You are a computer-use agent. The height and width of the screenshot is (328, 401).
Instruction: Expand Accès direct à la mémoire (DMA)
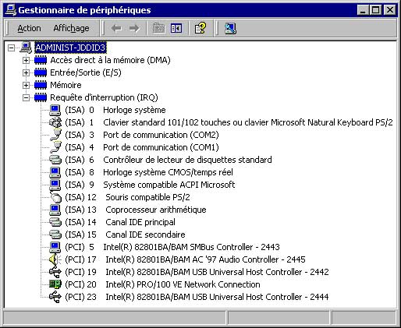26,60
